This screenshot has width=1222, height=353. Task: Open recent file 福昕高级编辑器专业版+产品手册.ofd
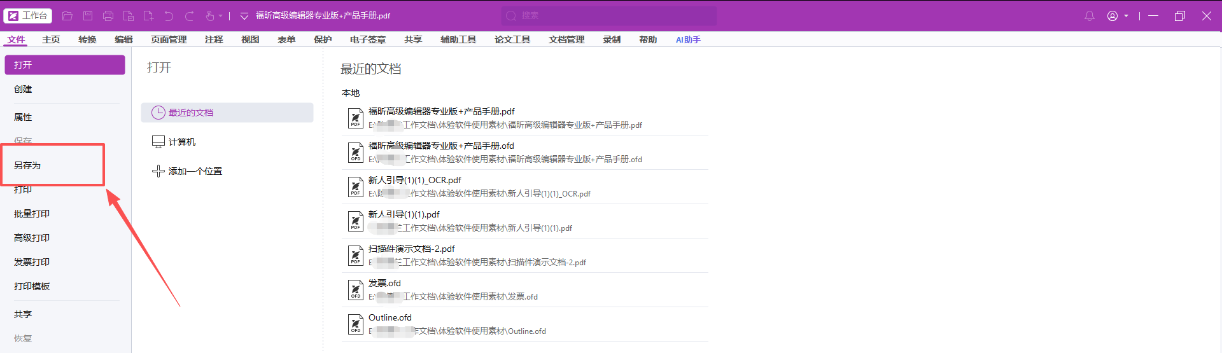click(524, 153)
